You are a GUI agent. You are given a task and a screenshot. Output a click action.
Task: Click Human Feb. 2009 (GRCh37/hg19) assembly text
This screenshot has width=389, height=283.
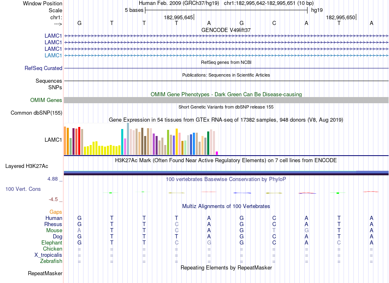click(179, 3)
